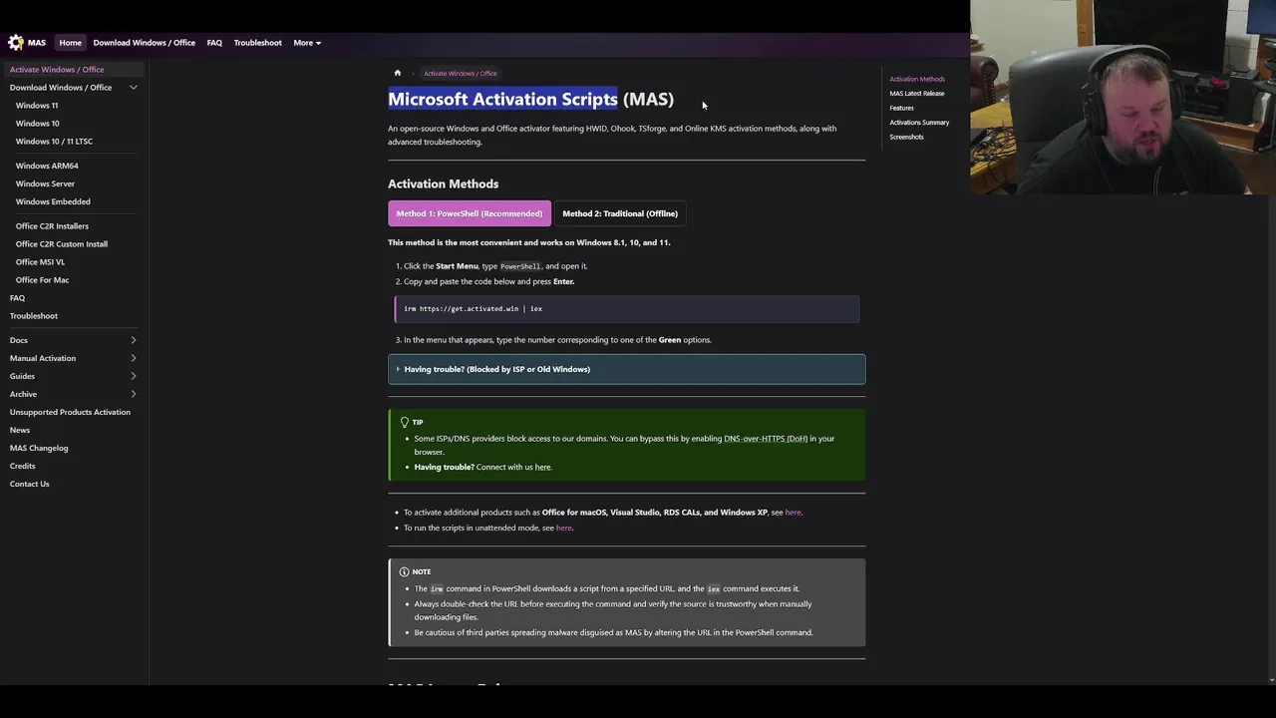
Task: Click the irm get.activated.win code block
Action: point(627,309)
